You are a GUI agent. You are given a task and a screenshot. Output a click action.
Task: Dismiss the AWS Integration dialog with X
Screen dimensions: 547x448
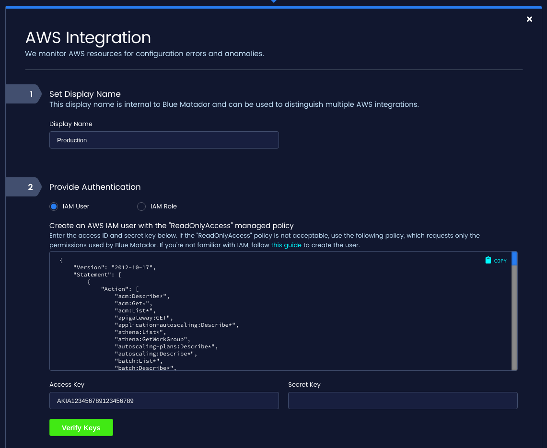529,19
